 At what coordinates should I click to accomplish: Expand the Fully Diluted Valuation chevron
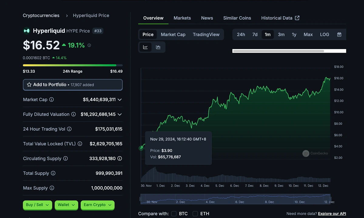coord(120,114)
